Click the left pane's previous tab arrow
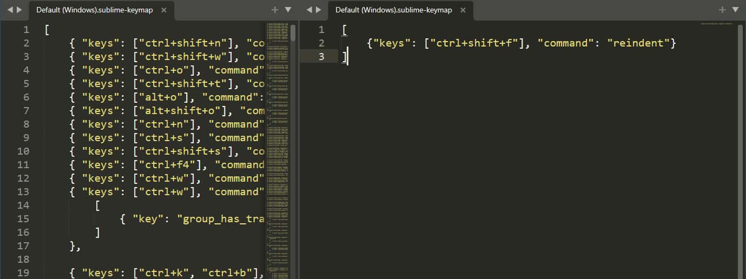This screenshot has width=746, height=279. pyautogui.click(x=10, y=10)
